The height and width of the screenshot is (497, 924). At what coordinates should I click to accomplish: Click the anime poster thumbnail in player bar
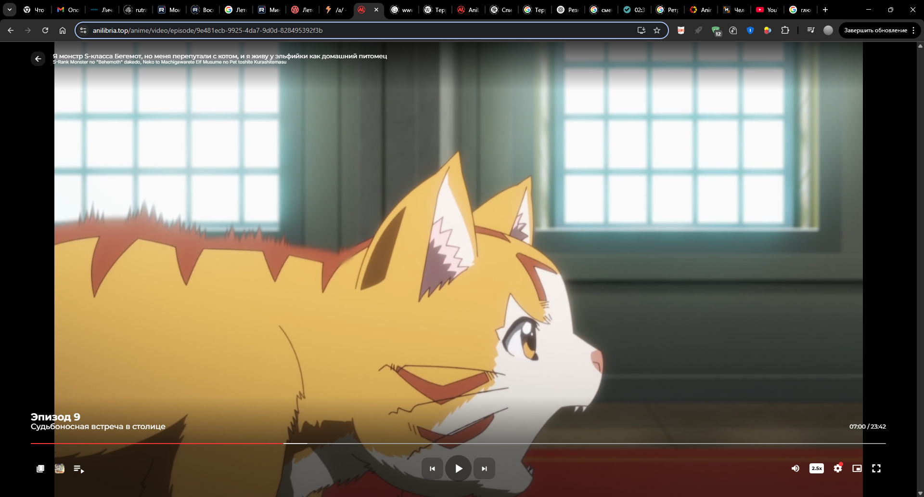click(60, 469)
